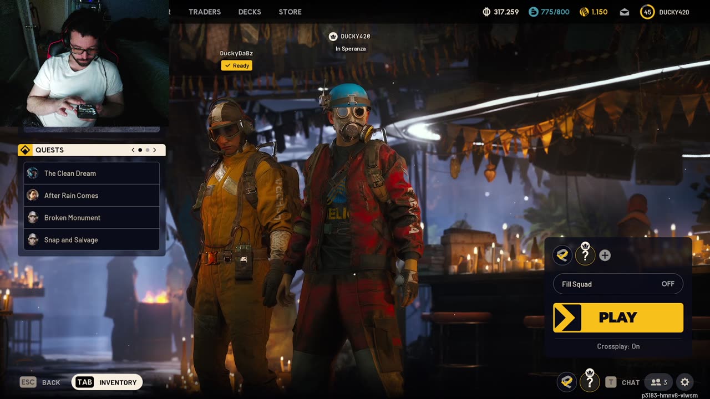Click the ESC BACK button
The image size is (710, 399).
click(x=40, y=382)
